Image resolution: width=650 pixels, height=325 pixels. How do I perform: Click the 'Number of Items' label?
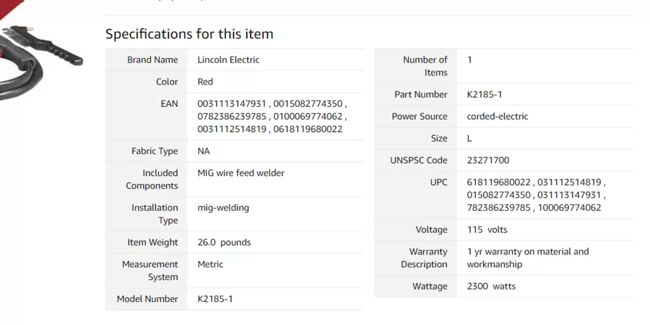point(425,66)
